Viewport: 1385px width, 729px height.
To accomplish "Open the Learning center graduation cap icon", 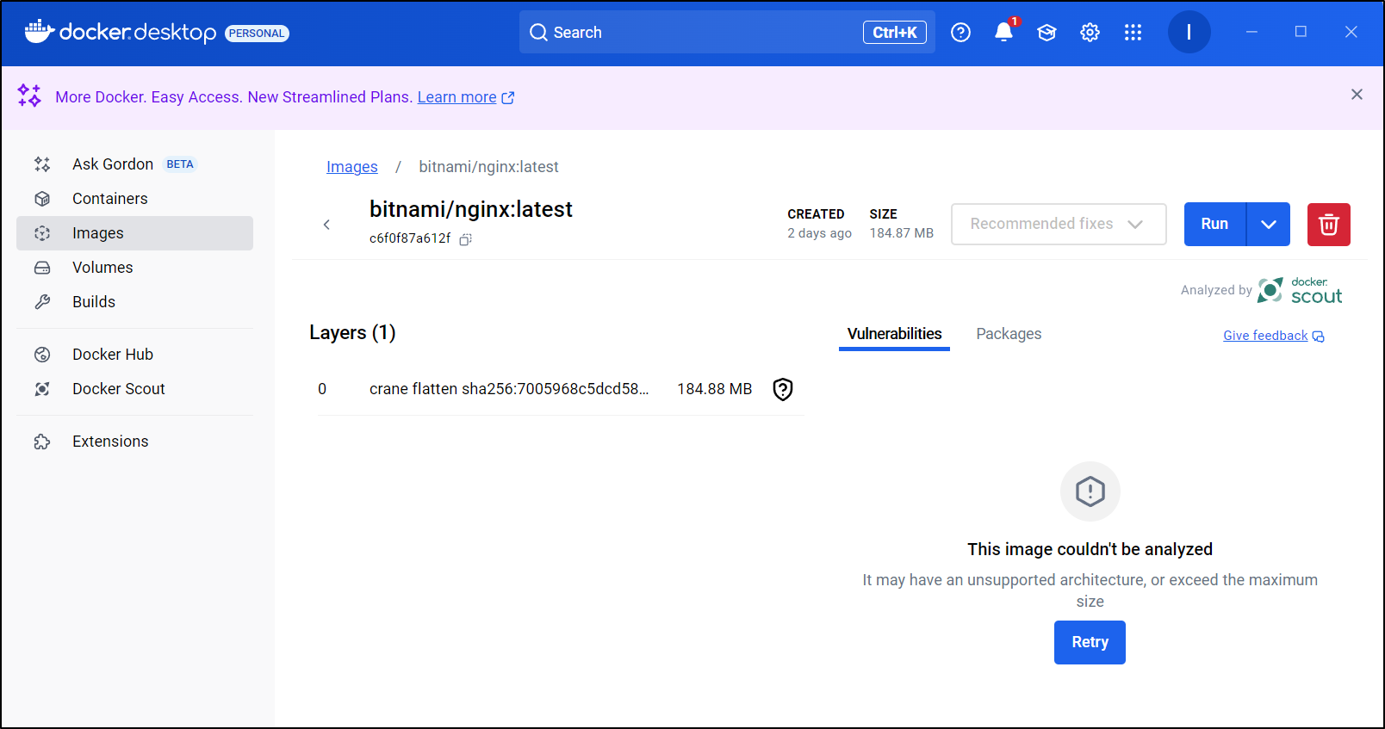I will (1047, 33).
